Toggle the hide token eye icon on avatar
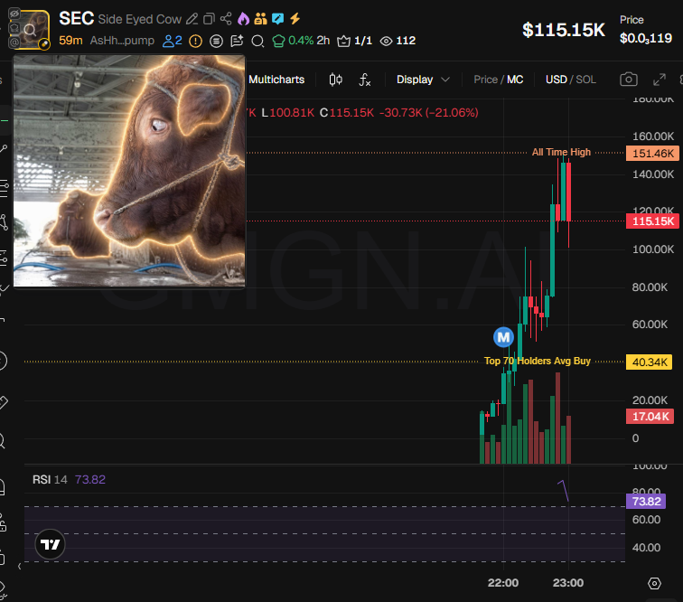The height and width of the screenshot is (602, 683). pyautogui.click(x=14, y=14)
